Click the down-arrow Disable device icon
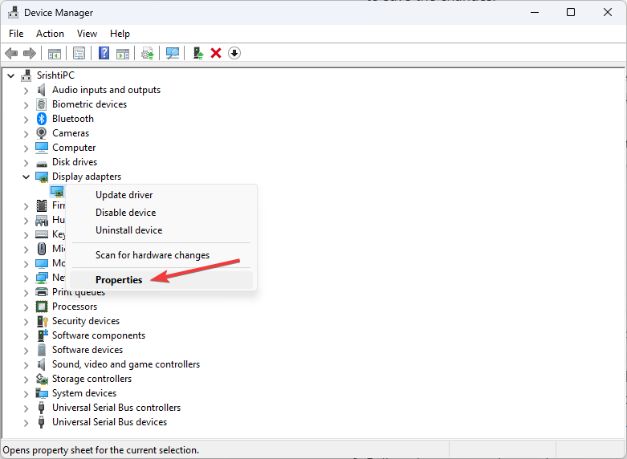Viewport: 627px width, 459px height. 234,53
